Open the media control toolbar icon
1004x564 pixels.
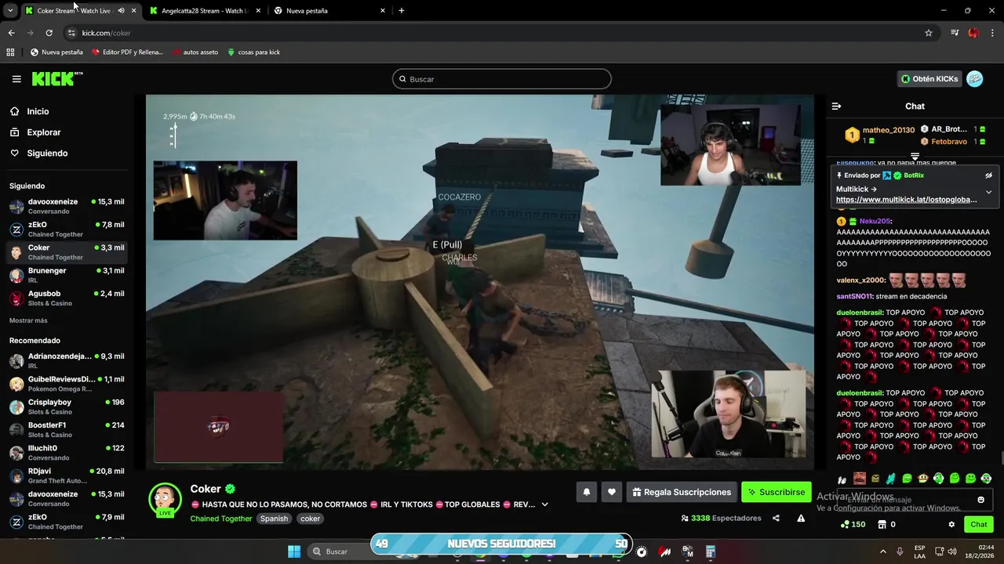[x=955, y=33]
